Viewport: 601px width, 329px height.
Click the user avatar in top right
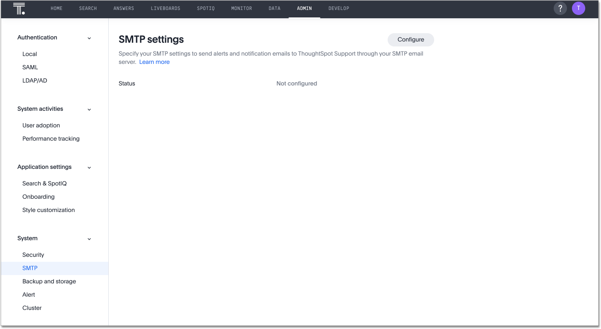pos(578,8)
